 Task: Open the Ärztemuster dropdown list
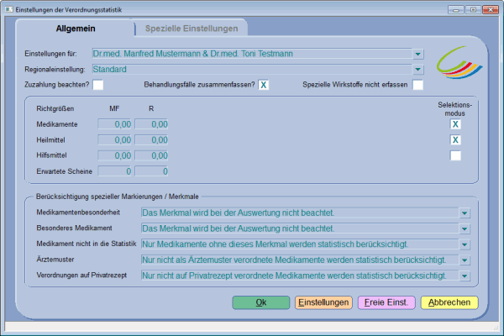[x=464, y=260]
